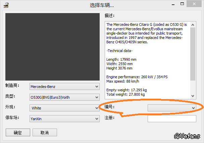Click the OMSI app icon in title bar
This screenshot has width=204, height=143.
(x=6, y=5)
